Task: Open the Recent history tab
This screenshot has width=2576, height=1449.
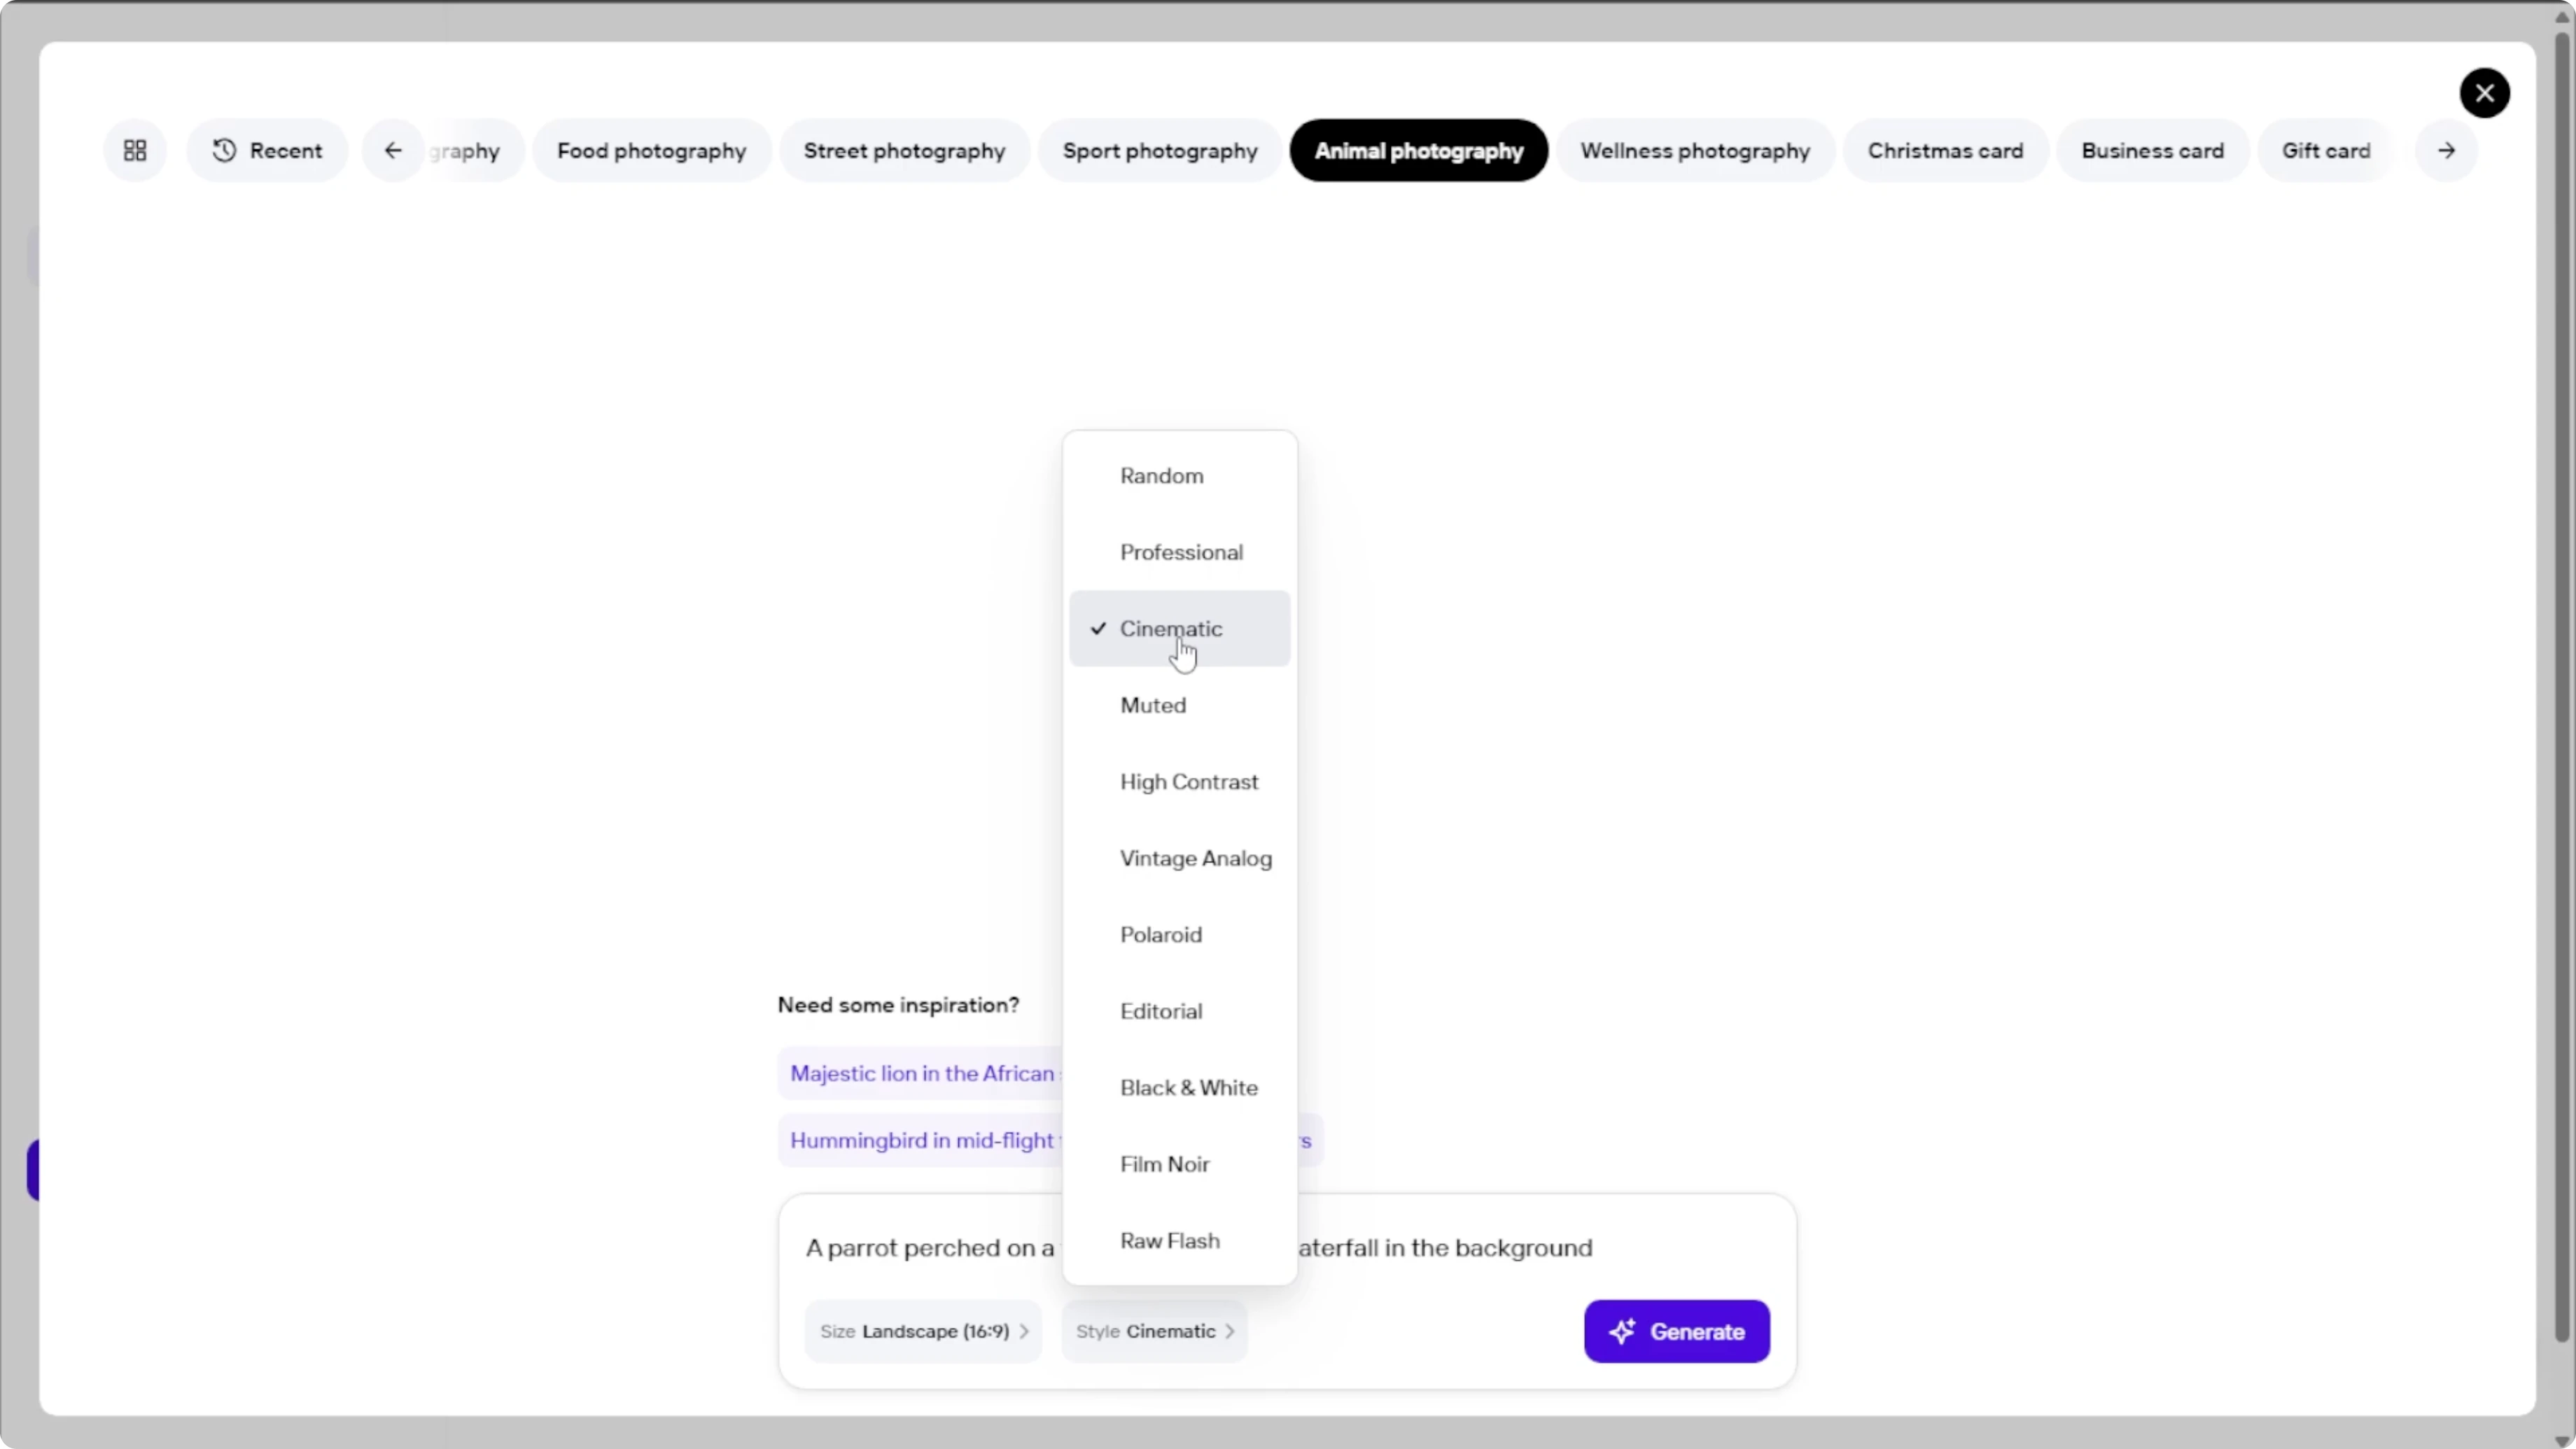Action: pyautogui.click(x=267, y=150)
